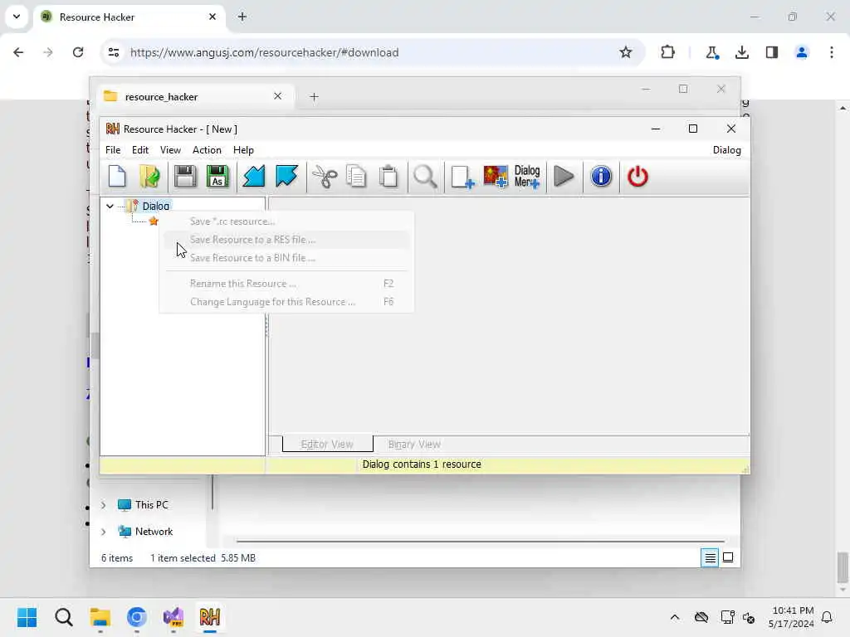Click the Paste clipboard icon
This screenshot has height=637, width=850.
(388, 177)
